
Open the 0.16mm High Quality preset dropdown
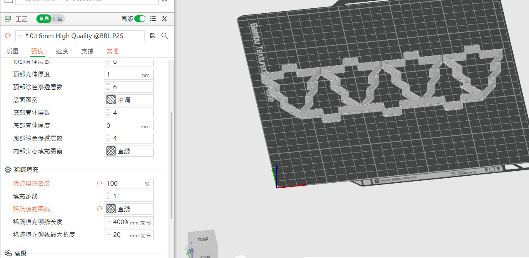tap(80, 36)
